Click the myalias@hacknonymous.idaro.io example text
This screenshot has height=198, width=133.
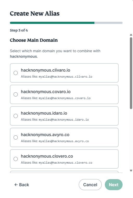[64, 120]
